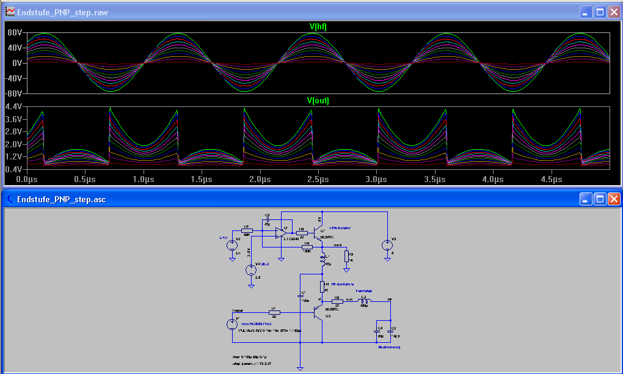This screenshot has height=374, width=623.
Task: Maximize the Endstufe_PNP_step.asc schematic window
Action: 600,199
